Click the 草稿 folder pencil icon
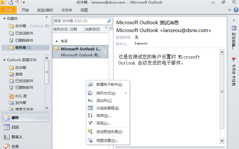The image size is (239, 149). [11, 74]
